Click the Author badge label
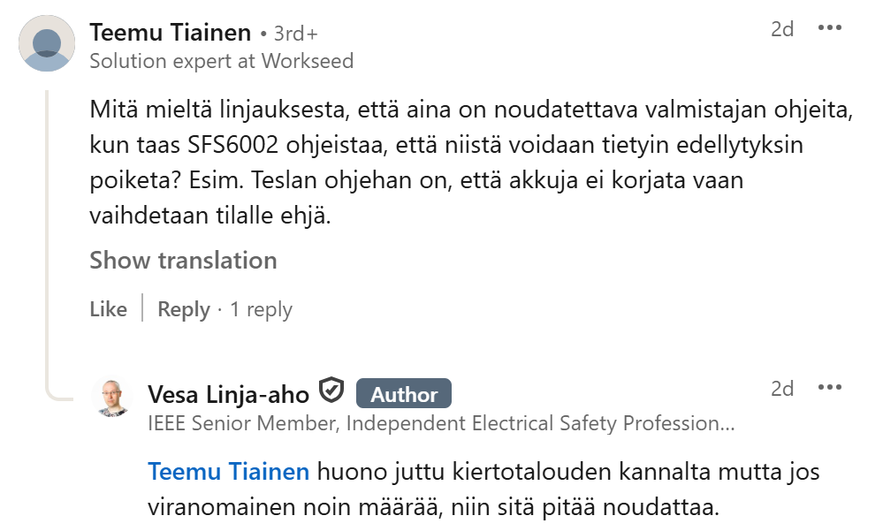 pyautogui.click(x=403, y=394)
